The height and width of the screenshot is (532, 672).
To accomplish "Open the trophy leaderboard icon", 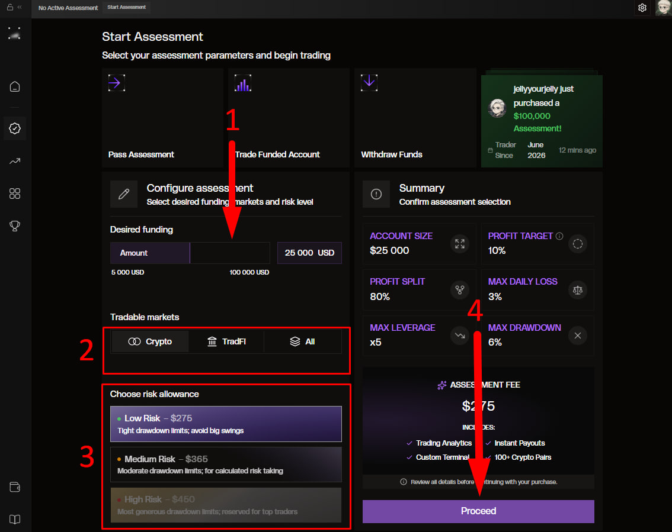I will [x=15, y=226].
